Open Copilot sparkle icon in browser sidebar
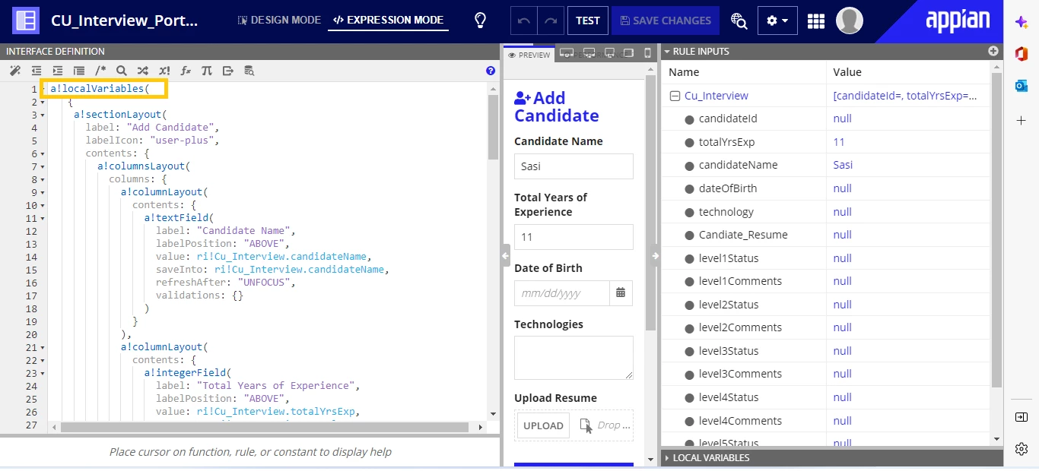Viewport: 1039px width, 471px height. click(1022, 22)
